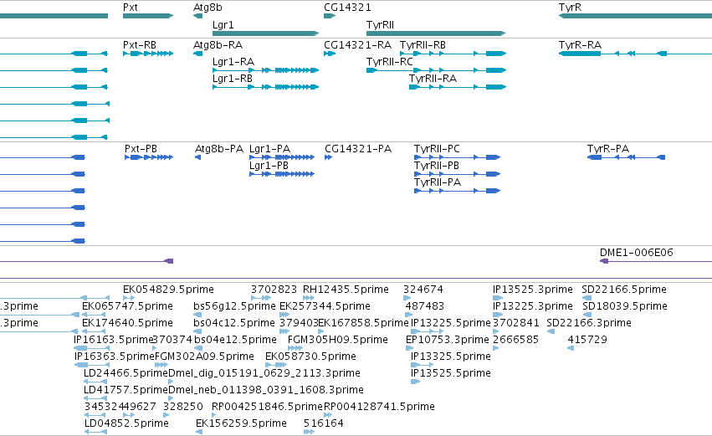This screenshot has width=712, height=436.
Task: Select EST label 487483
Action: tap(424, 306)
